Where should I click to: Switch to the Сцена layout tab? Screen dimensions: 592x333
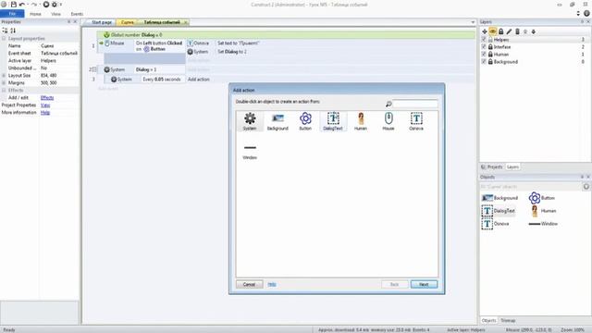[128, 22]
